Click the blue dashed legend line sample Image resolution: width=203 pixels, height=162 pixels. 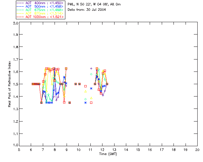[x=20, y=6]
